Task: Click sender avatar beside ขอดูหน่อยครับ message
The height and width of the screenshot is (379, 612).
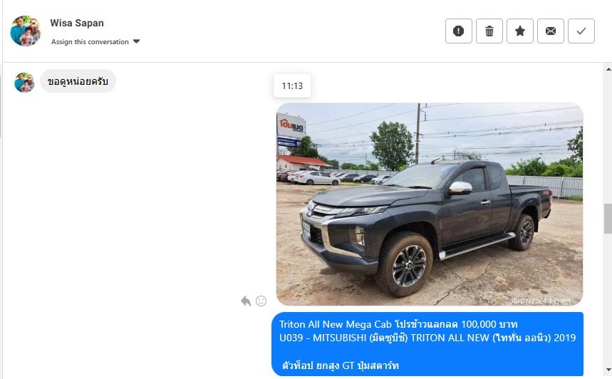Action: (24, 83)
